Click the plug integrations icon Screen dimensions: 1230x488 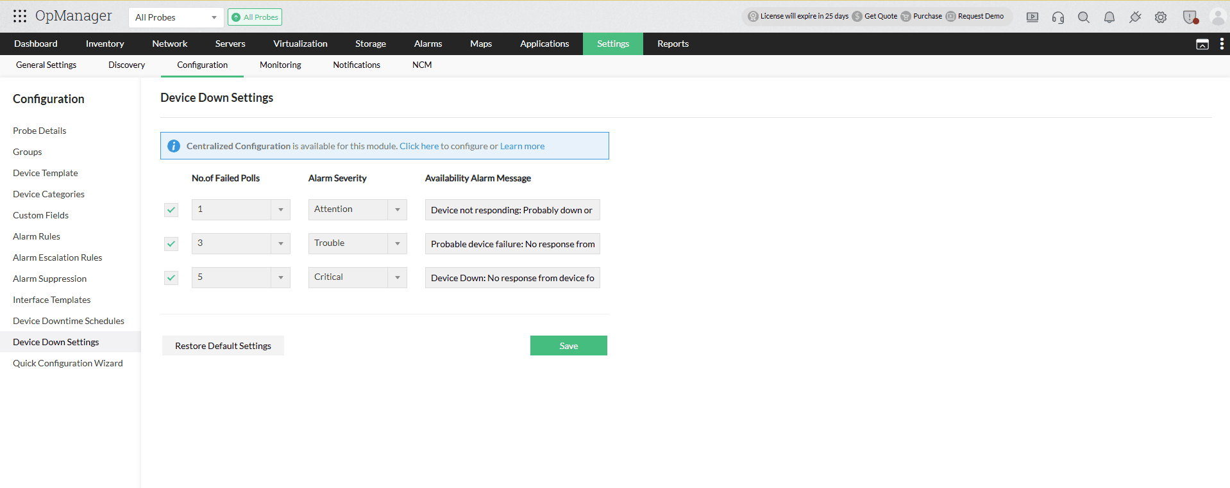pos(1135,17)
